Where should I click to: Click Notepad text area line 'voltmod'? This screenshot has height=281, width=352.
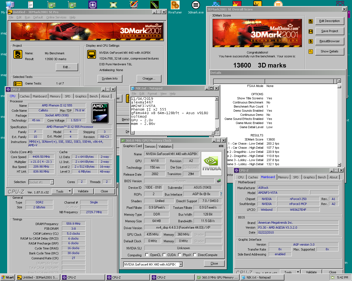[x=139, y=117]
